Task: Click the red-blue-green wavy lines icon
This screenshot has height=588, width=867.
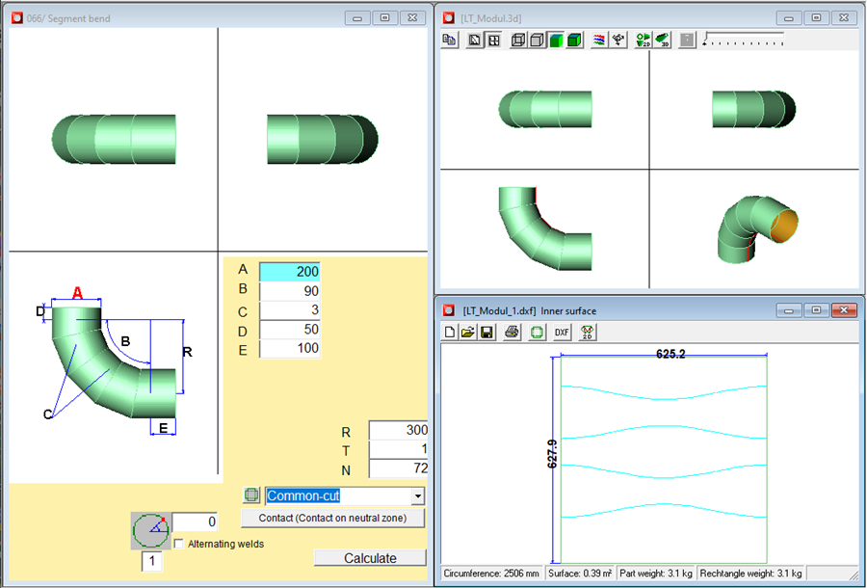Action: pyautogui.click(x=599, y=40)
